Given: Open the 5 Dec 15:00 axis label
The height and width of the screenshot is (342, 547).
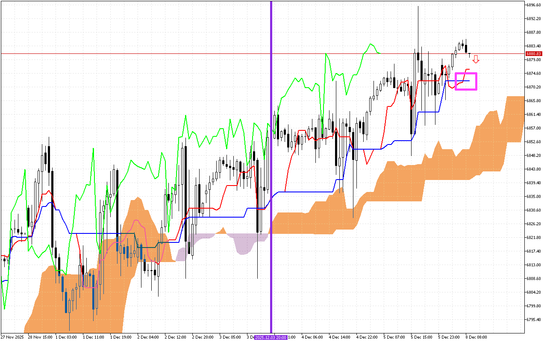Looking at the screenshot, I should 421,337.
